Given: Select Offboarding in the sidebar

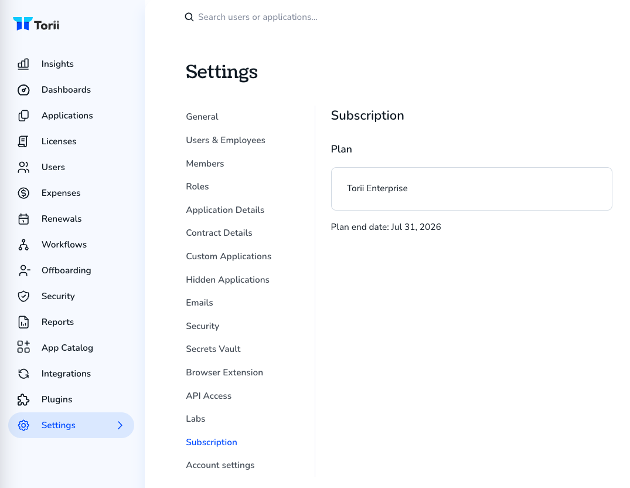Looking at the screenshot, I should pos(66,270).
